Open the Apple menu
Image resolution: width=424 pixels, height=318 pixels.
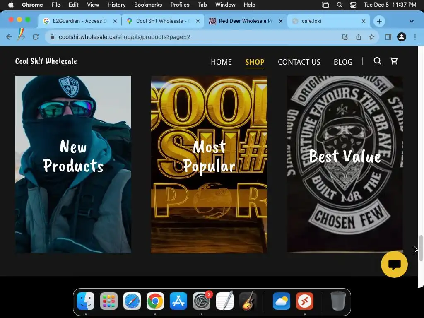(x=11, y=5)
